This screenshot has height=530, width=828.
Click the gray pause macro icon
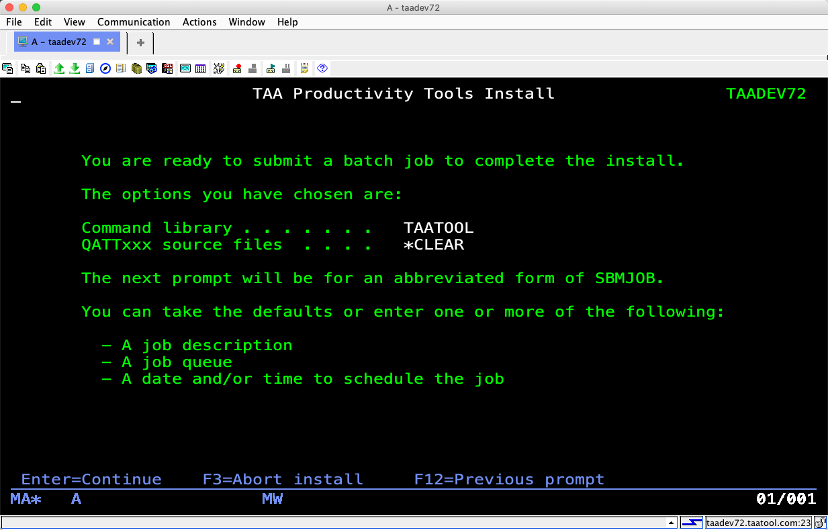click(286, 68)
